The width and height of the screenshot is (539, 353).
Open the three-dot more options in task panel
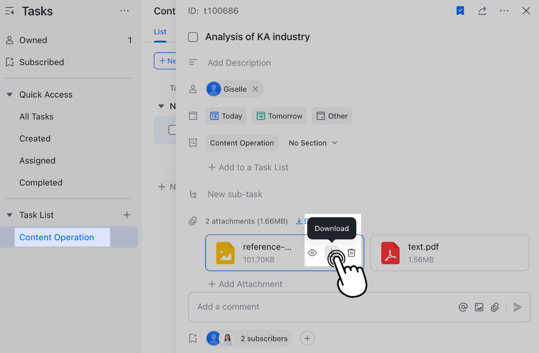coord(504,11)
